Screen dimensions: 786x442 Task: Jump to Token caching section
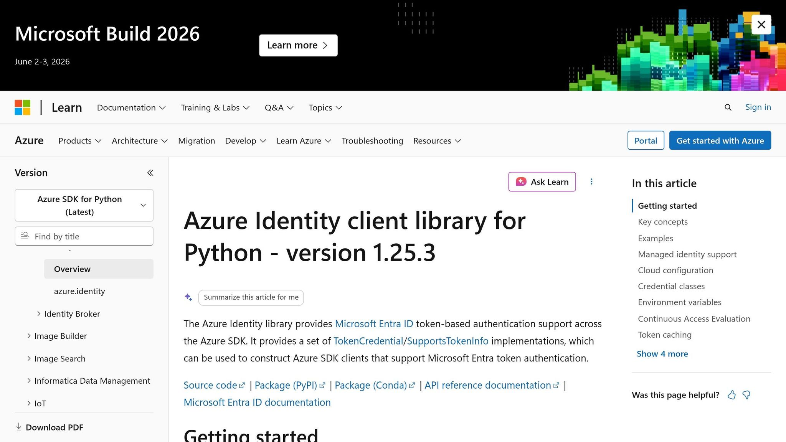[x=665, y=335]
